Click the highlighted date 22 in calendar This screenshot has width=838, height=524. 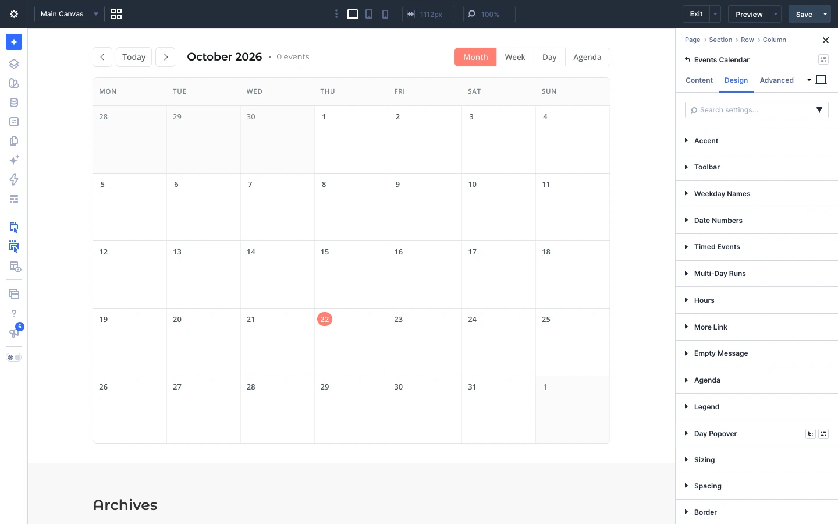(x=325, y=319)
